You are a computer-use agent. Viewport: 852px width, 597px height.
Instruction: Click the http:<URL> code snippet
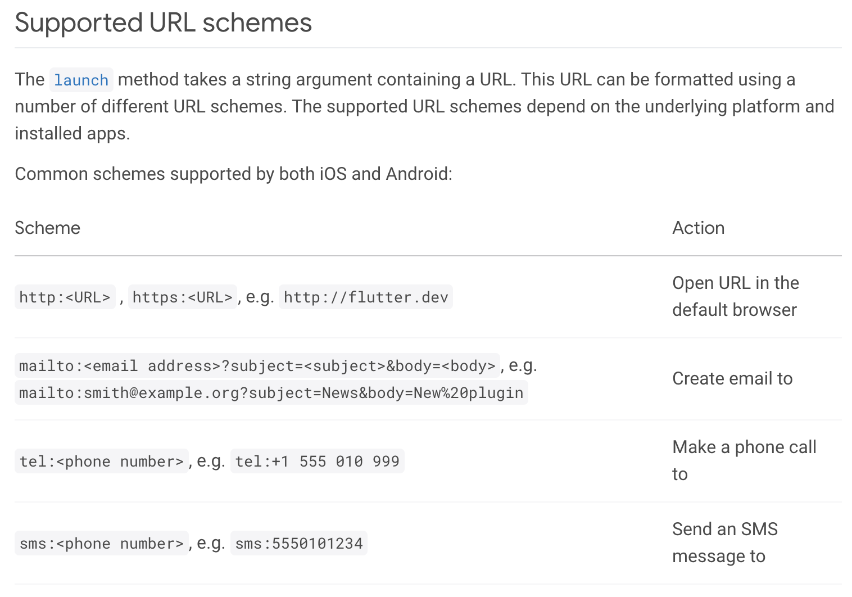point(65,297)
